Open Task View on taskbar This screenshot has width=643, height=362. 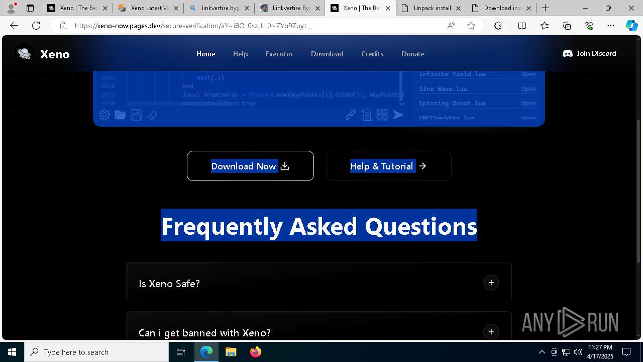[x=181, y=352]
